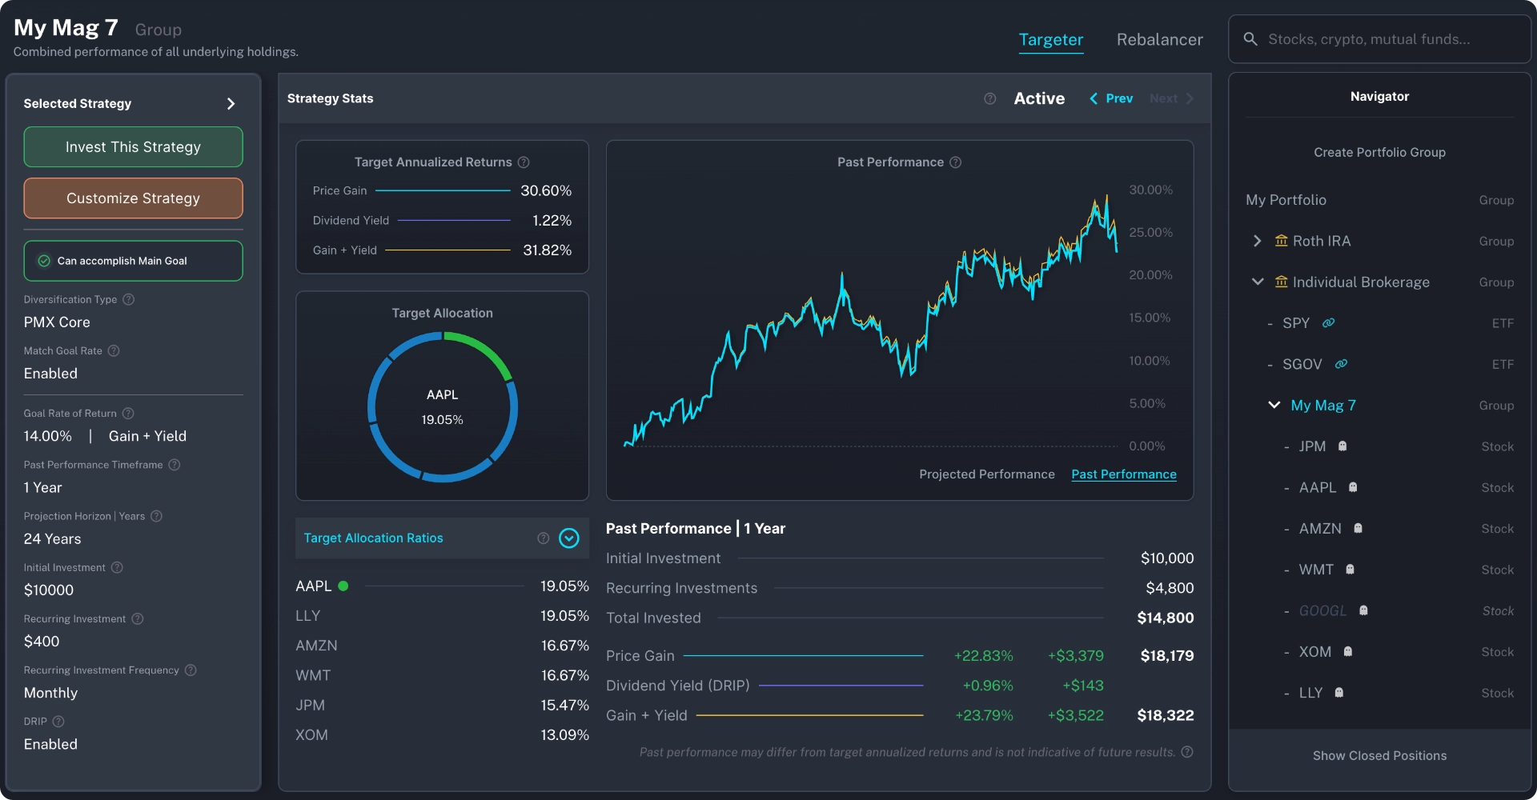Switch to the Rebalancer tab
Viewport: 1537px width, 800px height.
point(1159,40)
